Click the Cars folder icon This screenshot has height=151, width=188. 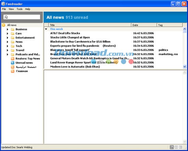[13, 33]
